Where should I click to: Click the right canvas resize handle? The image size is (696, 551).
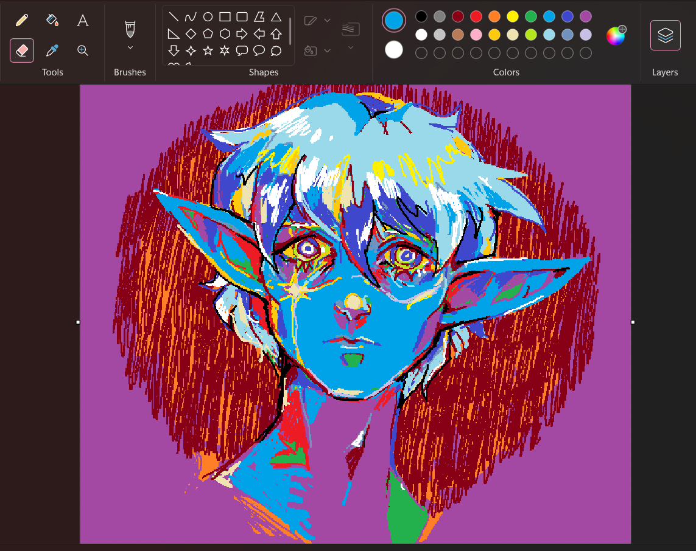pos(633,322)
